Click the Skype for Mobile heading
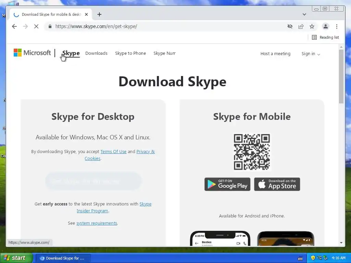The width and height of the screenshot is (351, 263). (x=252, y=116)
